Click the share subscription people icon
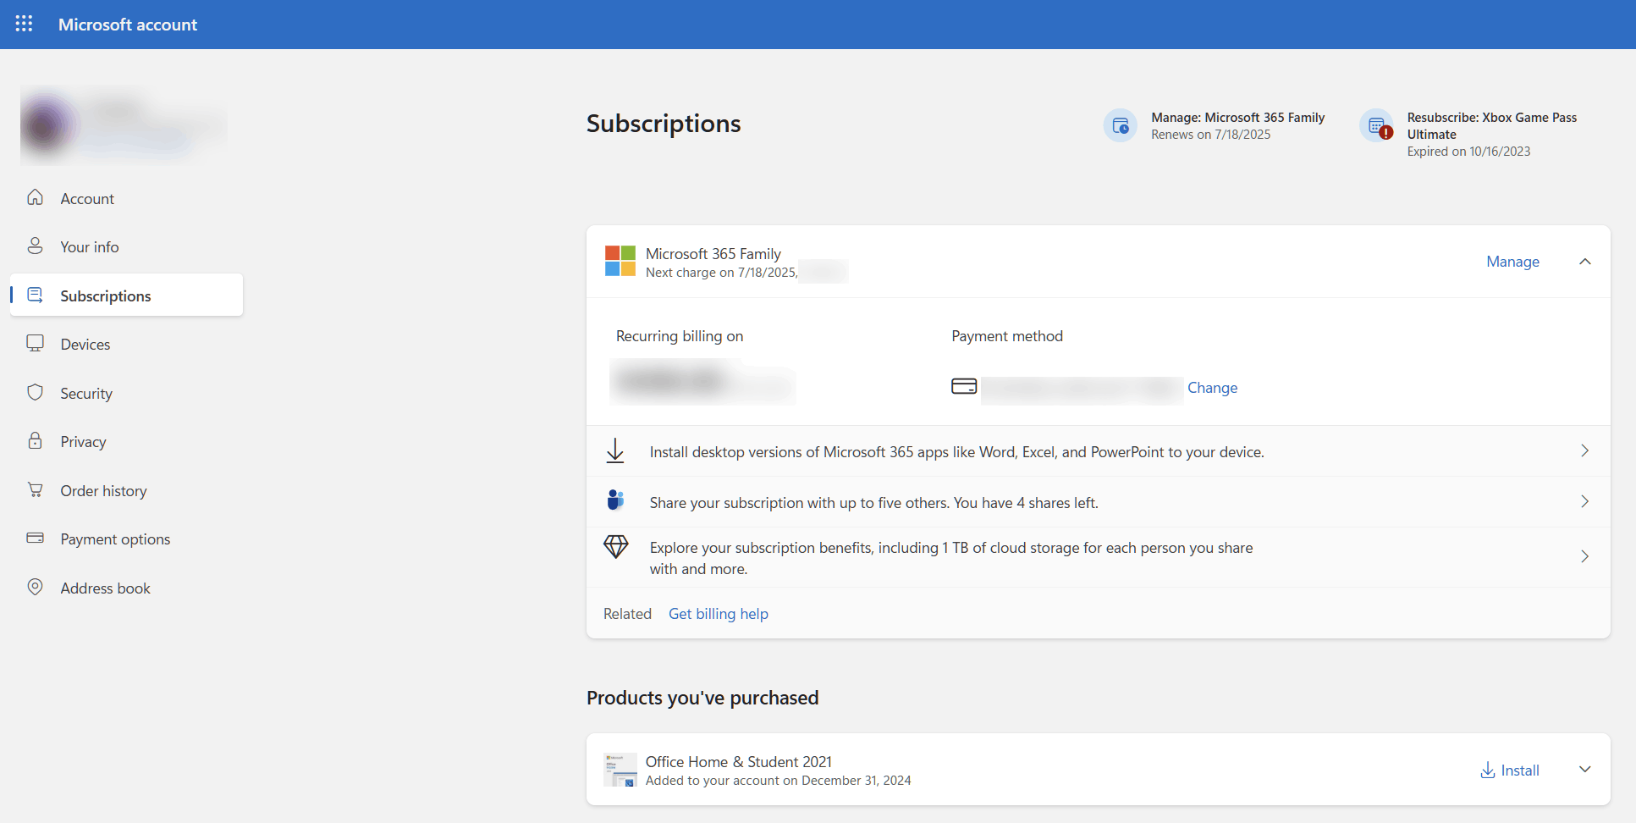The image size is (1636, 823). [x=615, y=501]
